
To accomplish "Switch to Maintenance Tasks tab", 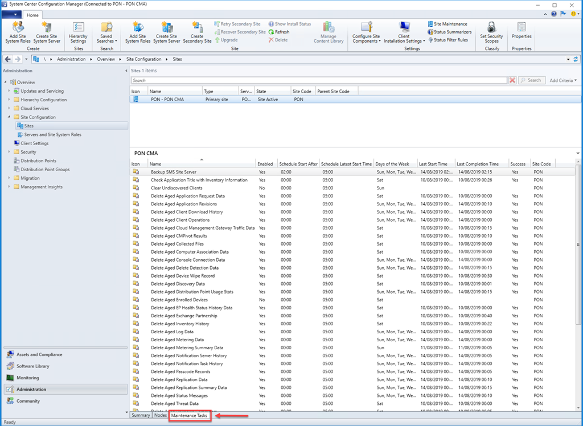I will click(190, 416).
